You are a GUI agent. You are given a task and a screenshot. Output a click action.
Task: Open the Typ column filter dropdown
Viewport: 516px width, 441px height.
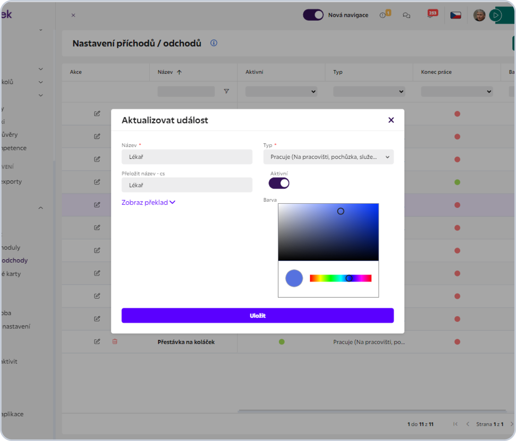pos(369,91)
